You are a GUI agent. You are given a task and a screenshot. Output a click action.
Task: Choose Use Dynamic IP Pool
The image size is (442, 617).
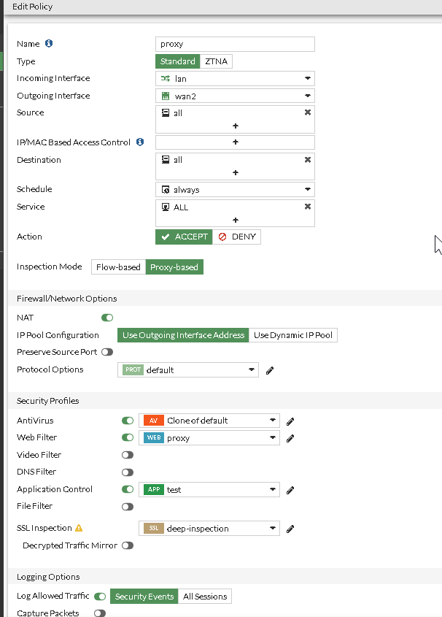292,335
